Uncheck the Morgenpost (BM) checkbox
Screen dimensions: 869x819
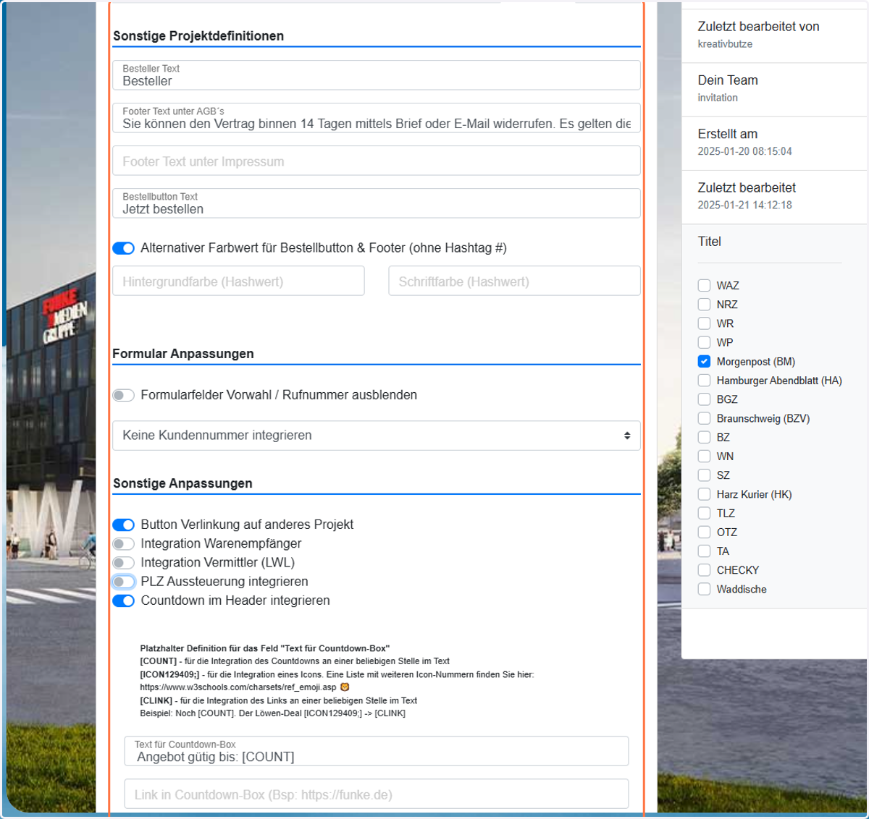coord(704,361)
